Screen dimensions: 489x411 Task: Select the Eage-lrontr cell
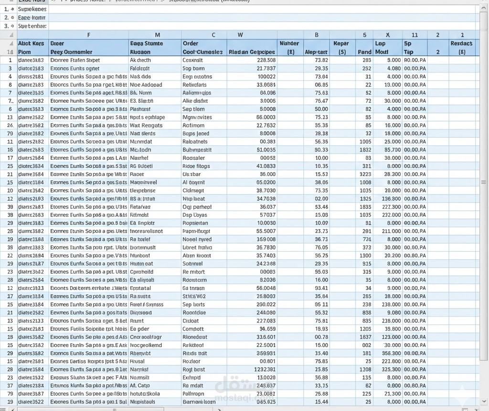[x=32, y=18]
